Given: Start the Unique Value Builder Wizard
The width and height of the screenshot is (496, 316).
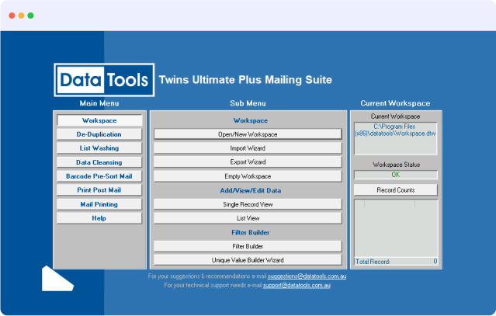Looking at the screenshot, I should click(x=248, y=260).
